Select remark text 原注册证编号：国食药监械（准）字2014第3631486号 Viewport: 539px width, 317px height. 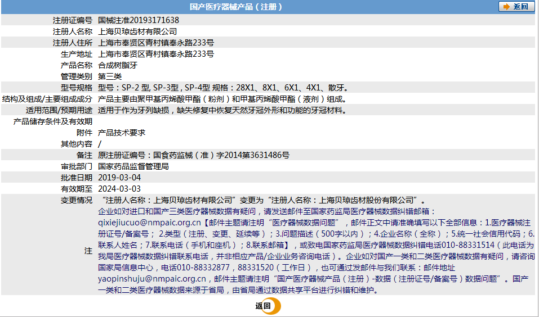tap(194, 156)
